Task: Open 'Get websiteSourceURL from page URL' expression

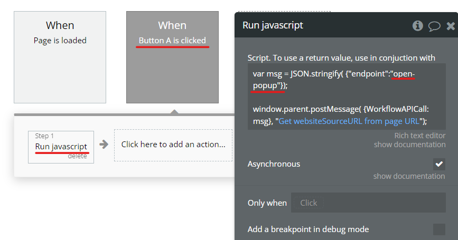Action: [349, 121]
